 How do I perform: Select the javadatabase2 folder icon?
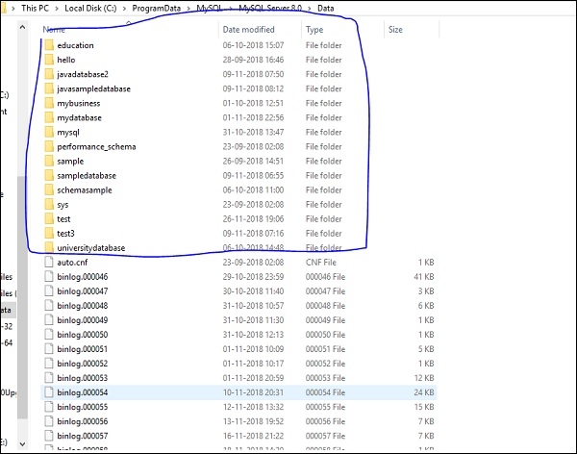[49, 74]
